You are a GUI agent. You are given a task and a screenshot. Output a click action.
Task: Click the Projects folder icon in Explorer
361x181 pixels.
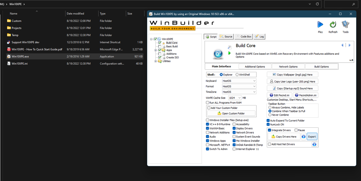tap(9, 28)
